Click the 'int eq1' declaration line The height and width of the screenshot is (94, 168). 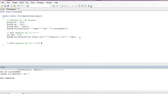coord(14,35)
